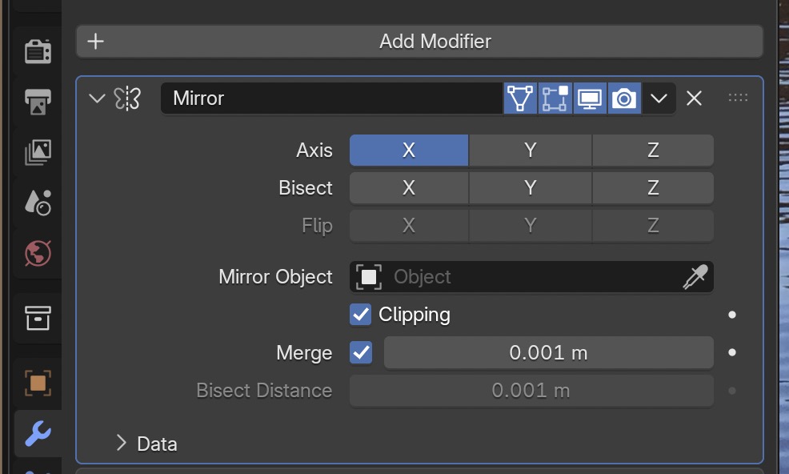Click the animate dot beside Bisect Distance

click(x=732, y=391)
